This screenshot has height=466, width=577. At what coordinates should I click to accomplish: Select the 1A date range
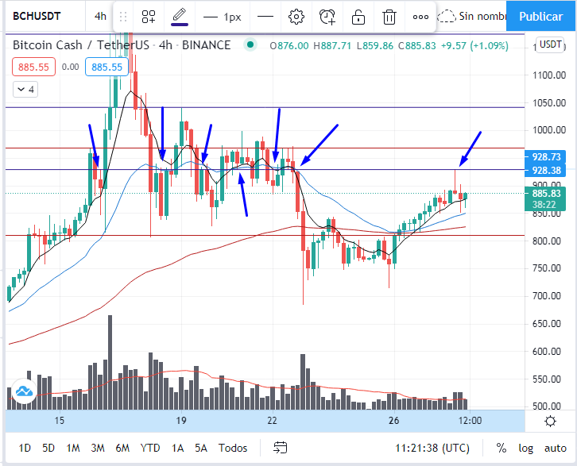click(x=177, y=448)
